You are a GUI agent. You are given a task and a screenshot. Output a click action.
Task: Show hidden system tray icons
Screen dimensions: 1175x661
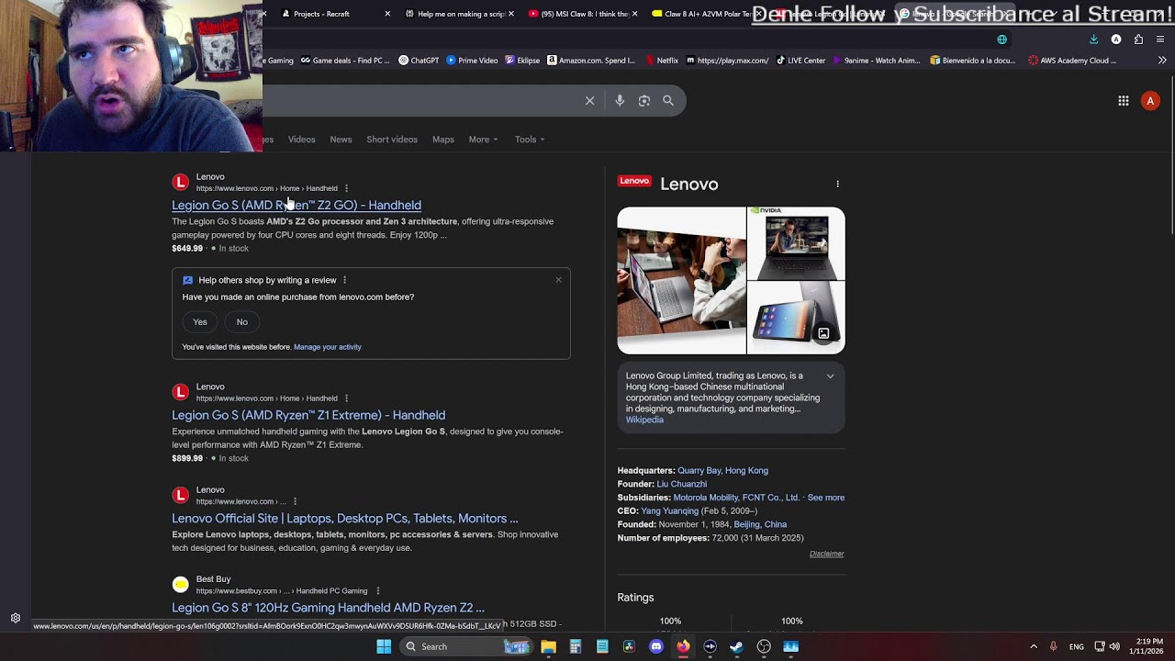[x=1034, y=646]
